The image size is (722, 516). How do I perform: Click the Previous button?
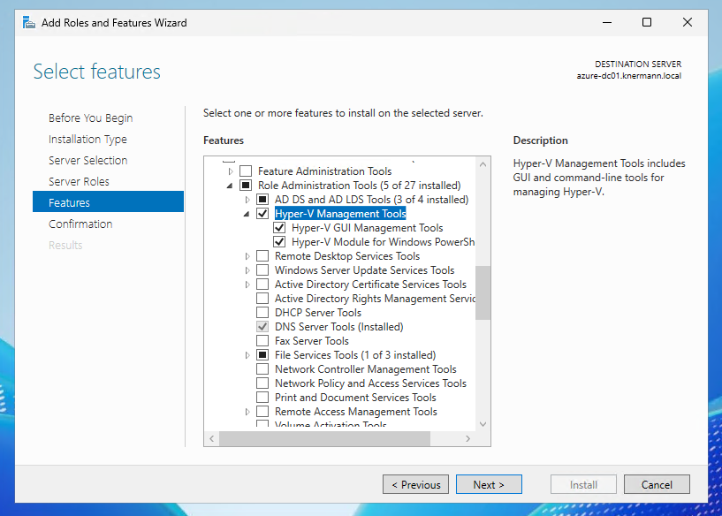tap(416, 484)
